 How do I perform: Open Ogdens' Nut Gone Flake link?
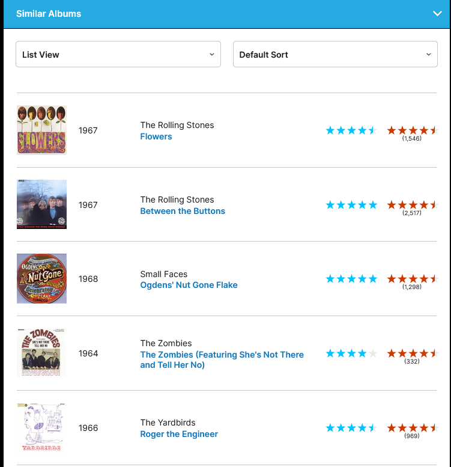click(189, 285)
